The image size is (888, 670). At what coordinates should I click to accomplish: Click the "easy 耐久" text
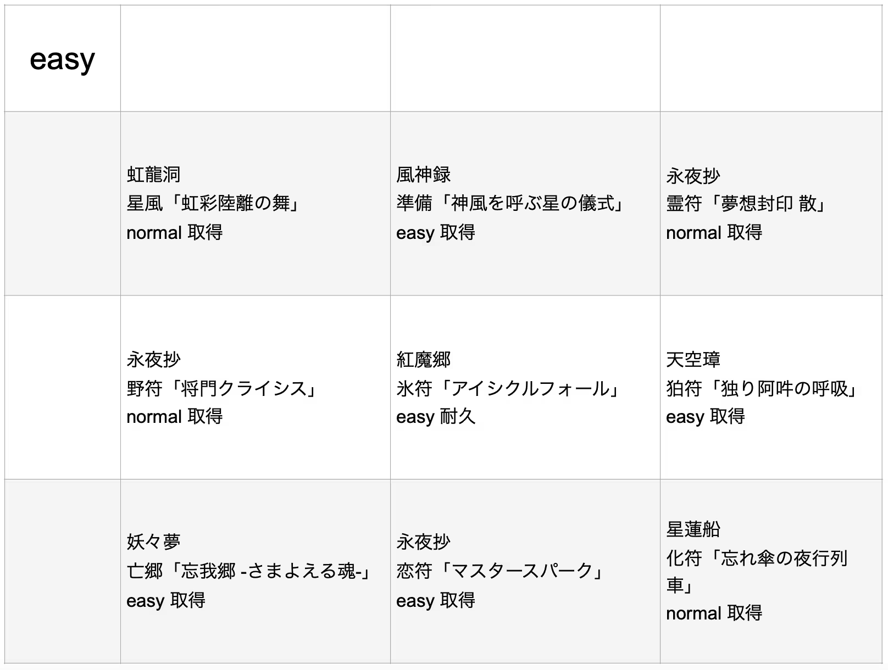pyautogui.click(x=436, y=417)
